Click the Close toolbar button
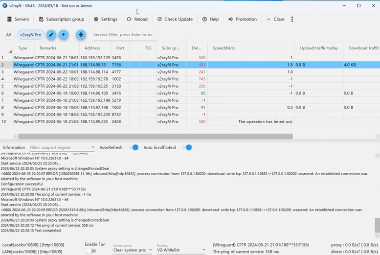This screenshot has width=380, height=255. (x=275, y=19)
